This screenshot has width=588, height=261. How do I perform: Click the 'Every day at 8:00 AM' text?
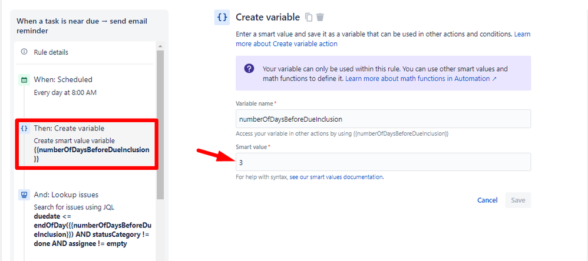coord(65,92)
